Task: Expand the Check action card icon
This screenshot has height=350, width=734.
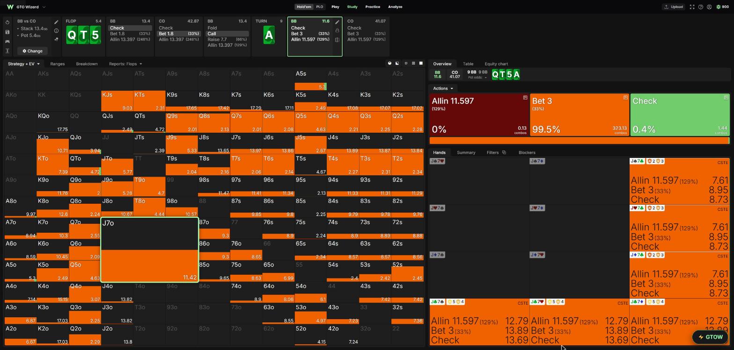Action: point(726,98)
